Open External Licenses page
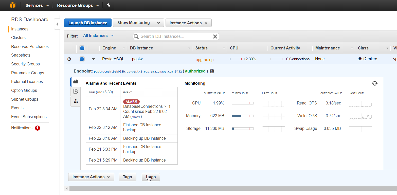 click(27, 82)
